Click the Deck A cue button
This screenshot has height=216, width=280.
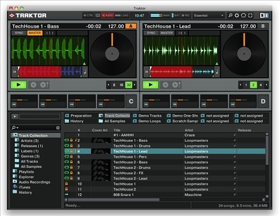[34, 85]
